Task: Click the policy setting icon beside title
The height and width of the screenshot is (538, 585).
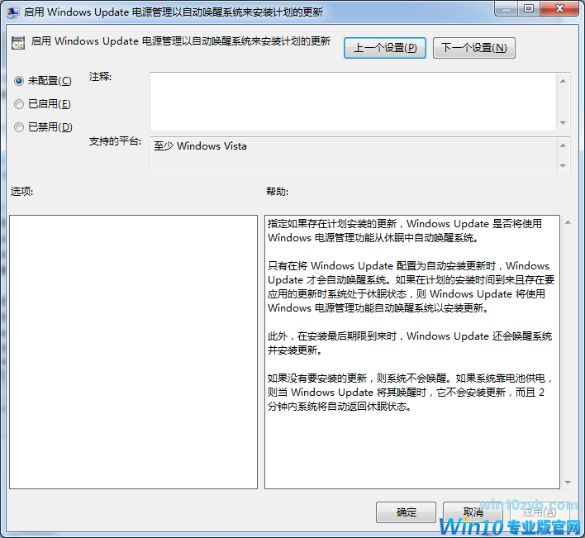Action: (x=18, y=42)
